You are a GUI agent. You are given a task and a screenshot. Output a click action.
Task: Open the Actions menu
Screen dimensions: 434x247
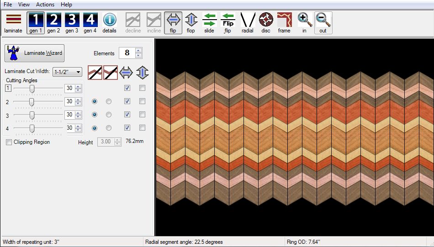pos(45,5)
